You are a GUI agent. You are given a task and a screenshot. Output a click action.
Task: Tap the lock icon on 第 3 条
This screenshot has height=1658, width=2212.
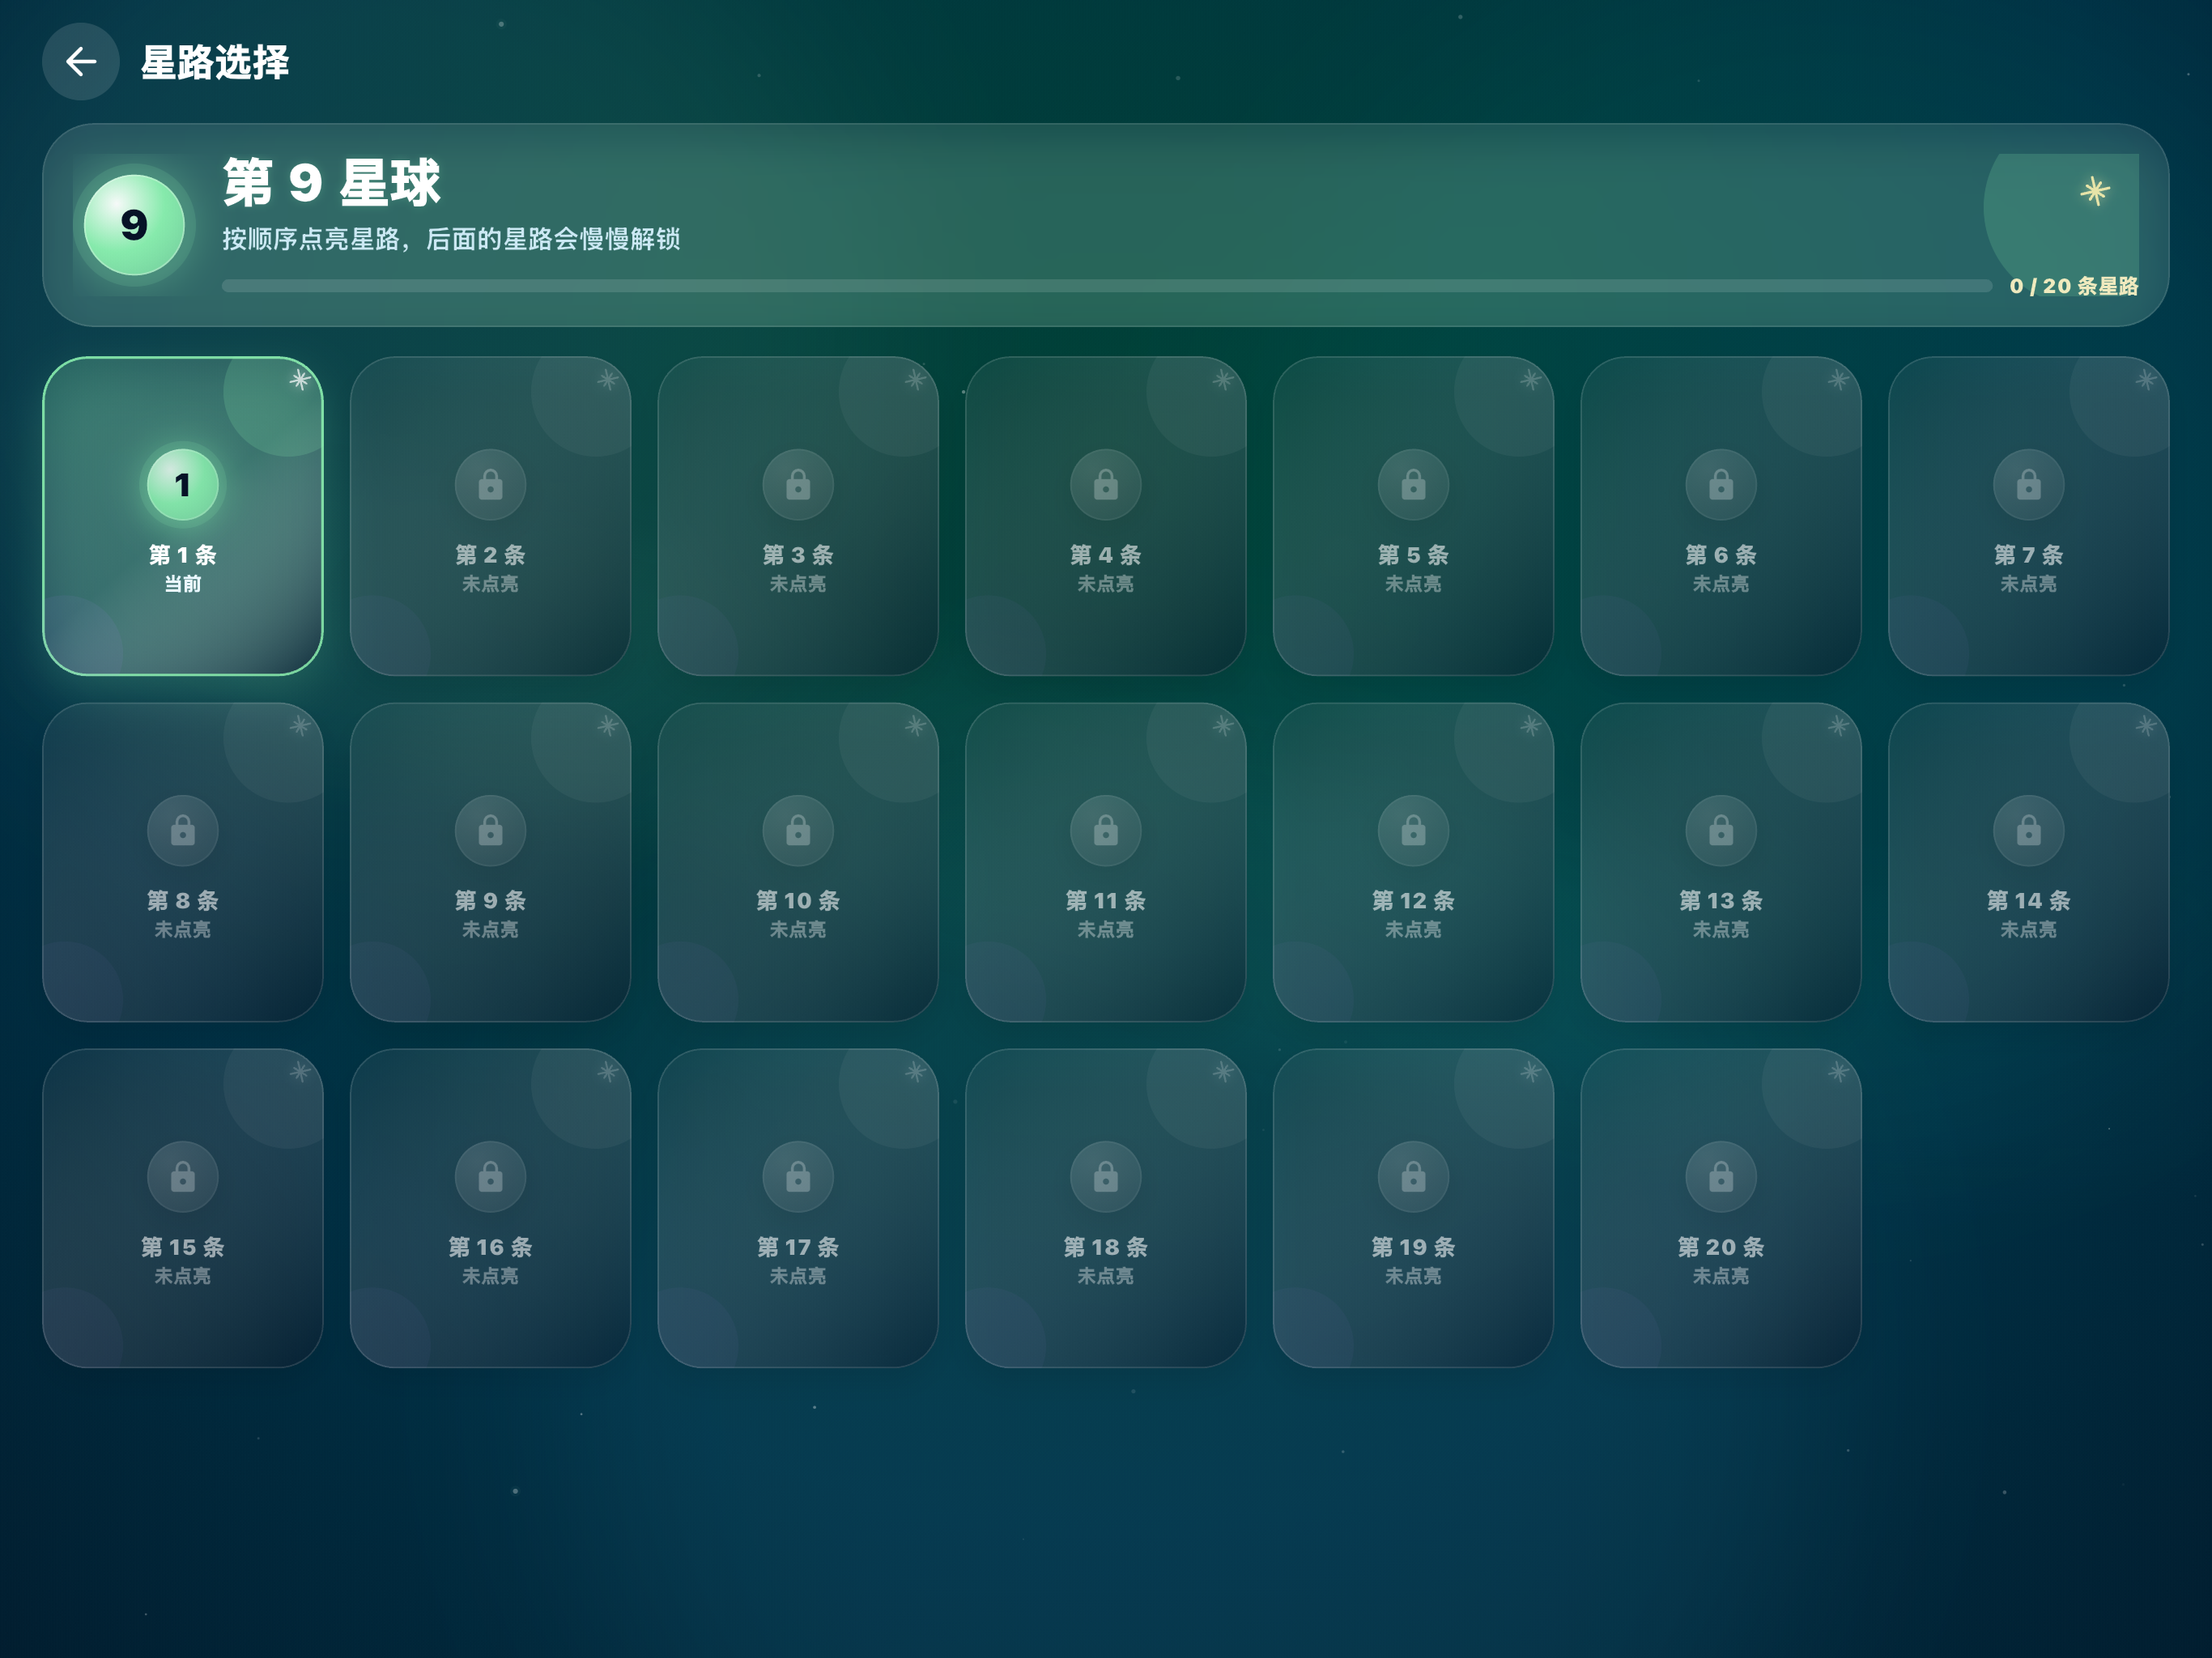798,485
